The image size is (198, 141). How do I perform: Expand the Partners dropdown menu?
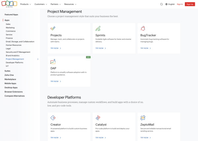56,4
